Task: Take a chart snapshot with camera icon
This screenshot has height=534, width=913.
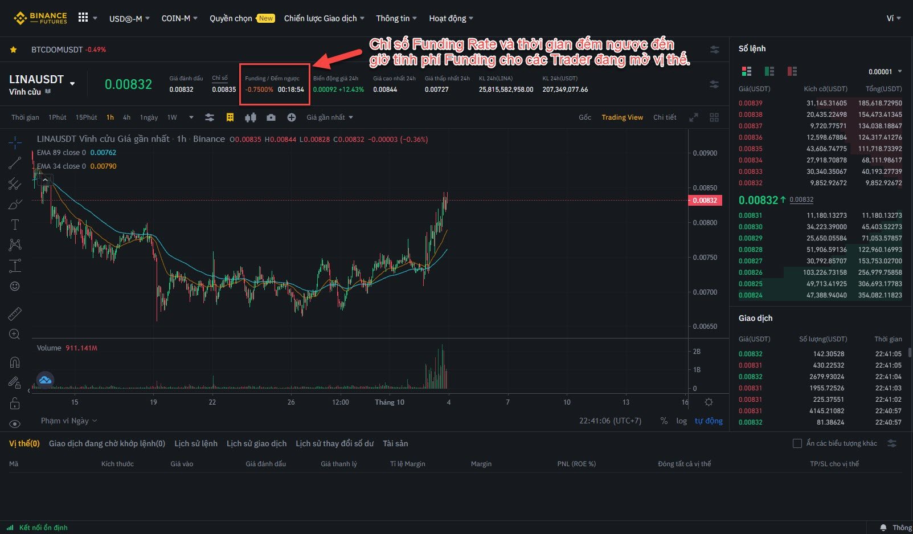Action: tap(271, 117)
